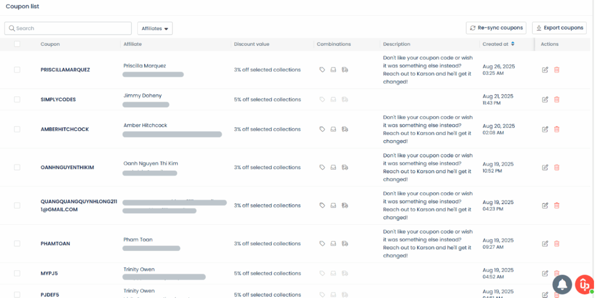Delete the QUANGQUANGQUYNHLONG coupon
Screen dimensions: 595x298
point(557,206)
